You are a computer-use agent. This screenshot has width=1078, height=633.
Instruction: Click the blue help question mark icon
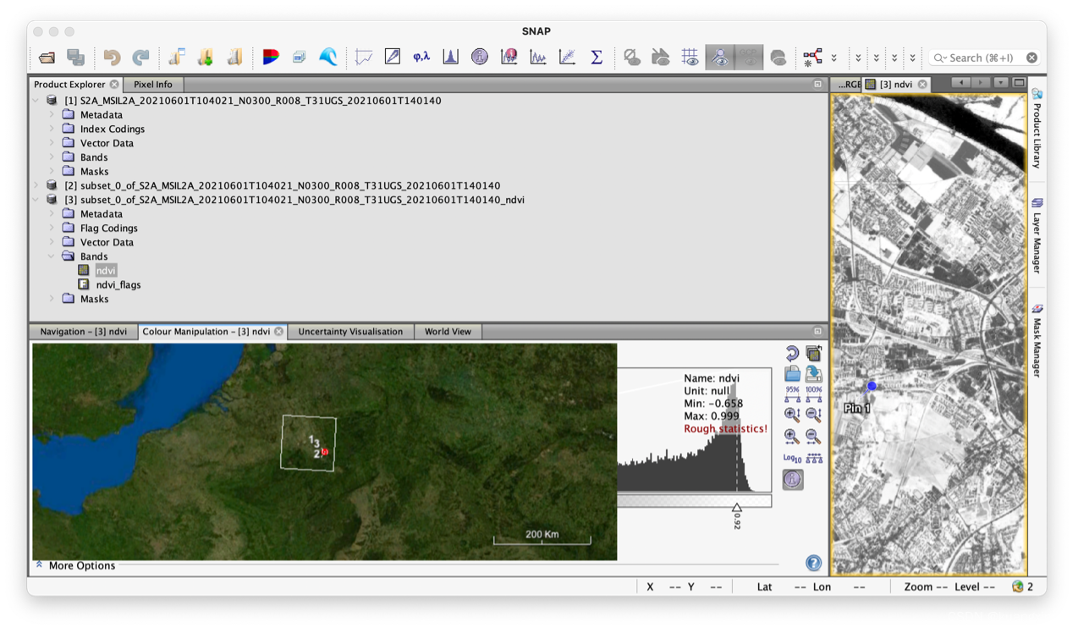click(813, 563)
